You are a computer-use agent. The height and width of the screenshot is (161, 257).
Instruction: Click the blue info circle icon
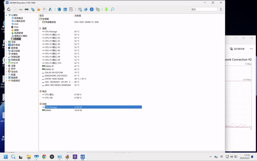coord(92,9)
